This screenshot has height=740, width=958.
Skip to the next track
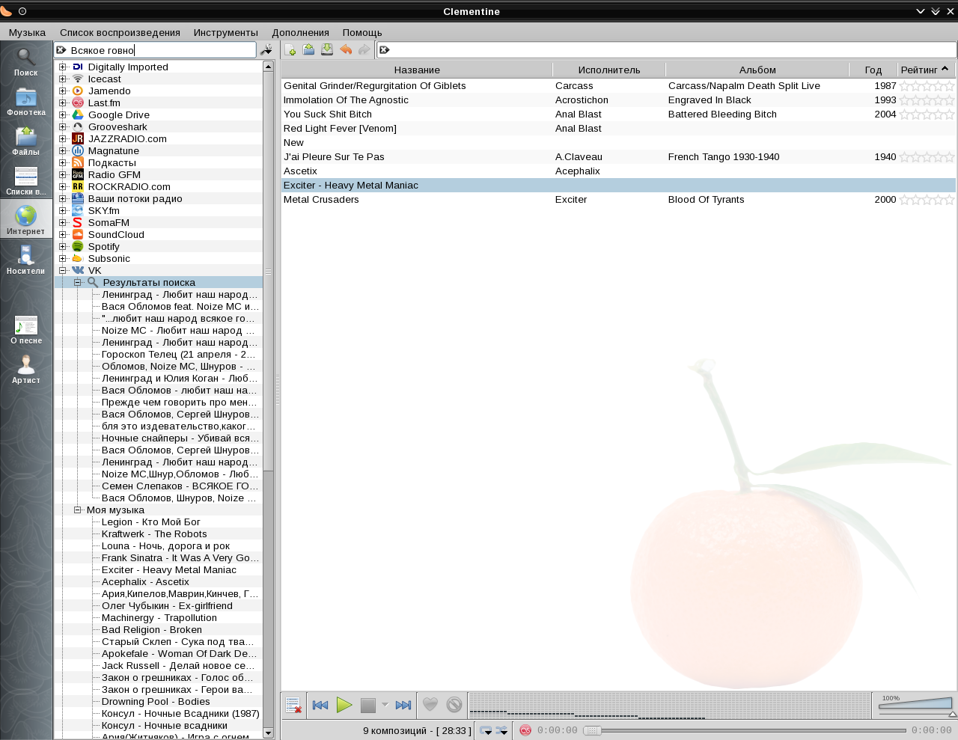click(403, 705)
